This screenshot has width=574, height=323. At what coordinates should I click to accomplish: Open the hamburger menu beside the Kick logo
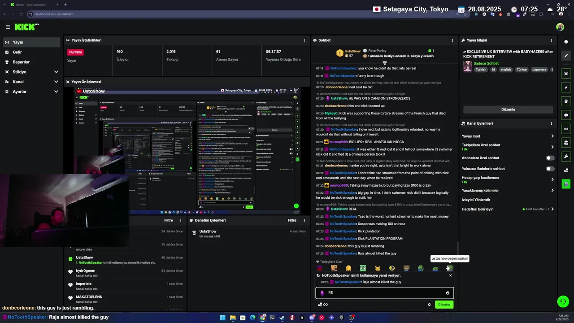pyautogui.click(x=8, y=27)
